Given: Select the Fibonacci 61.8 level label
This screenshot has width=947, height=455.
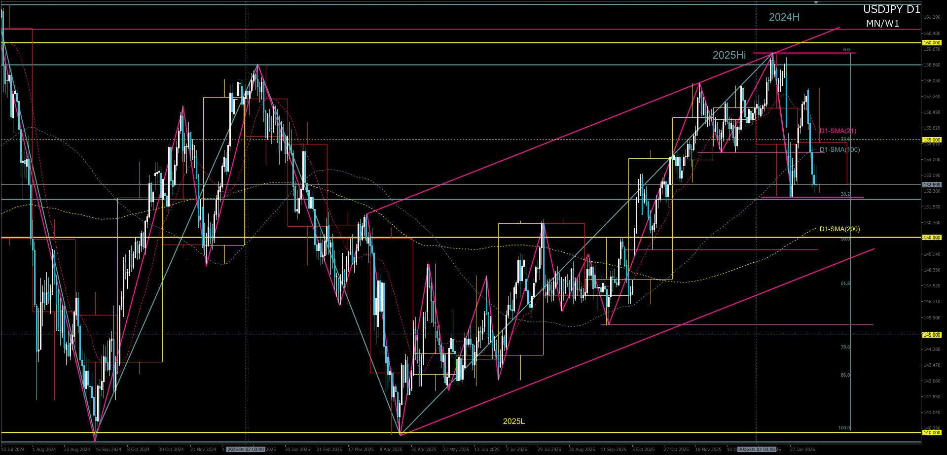Looking at the screenshot, I should pos(845,283).
